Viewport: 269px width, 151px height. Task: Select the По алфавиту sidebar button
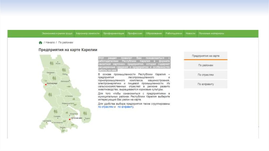click(205, 84)
